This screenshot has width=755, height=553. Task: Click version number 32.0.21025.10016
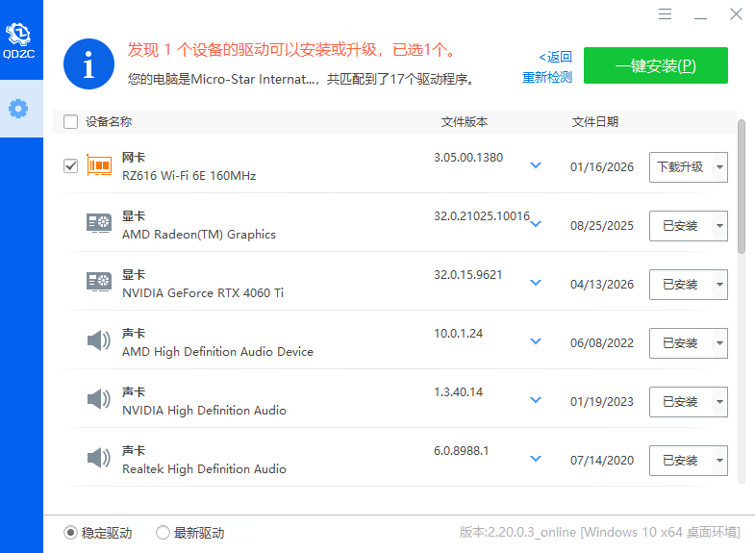click(482, 216)
